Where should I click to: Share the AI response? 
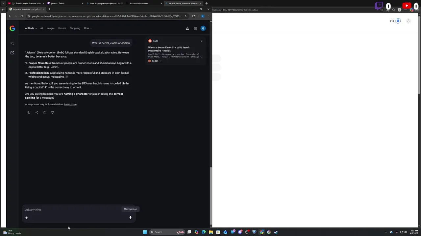coord(37,112)
